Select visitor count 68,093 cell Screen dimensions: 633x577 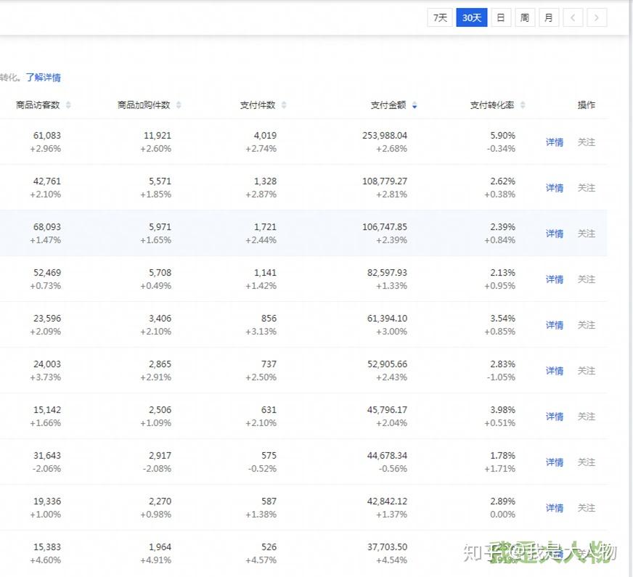(47, 226)
